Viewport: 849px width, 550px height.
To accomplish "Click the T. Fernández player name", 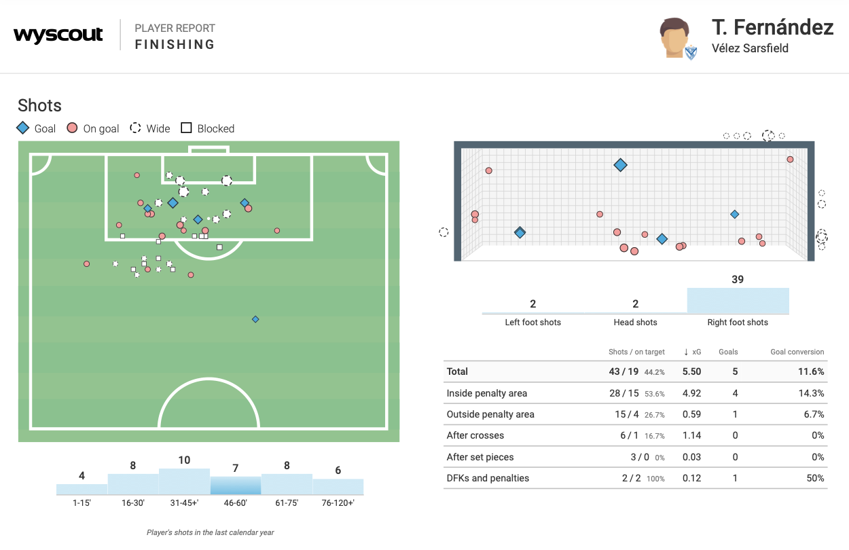I will pos(772,27).
